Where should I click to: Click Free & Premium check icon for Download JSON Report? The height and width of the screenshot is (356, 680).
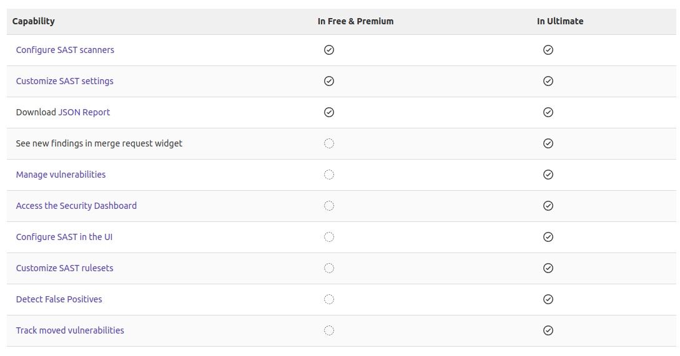pyautogui.click(x=329, y=112)
